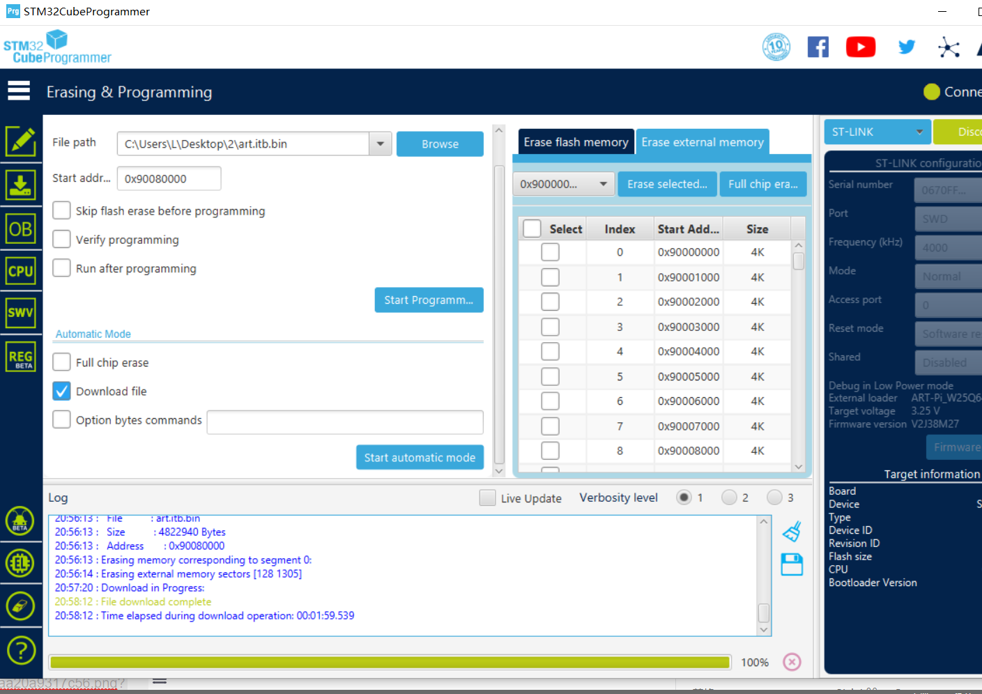The image size is (982, 694).
Task: Open the beta bug icon in sidebar
Action: coord(20,520)
